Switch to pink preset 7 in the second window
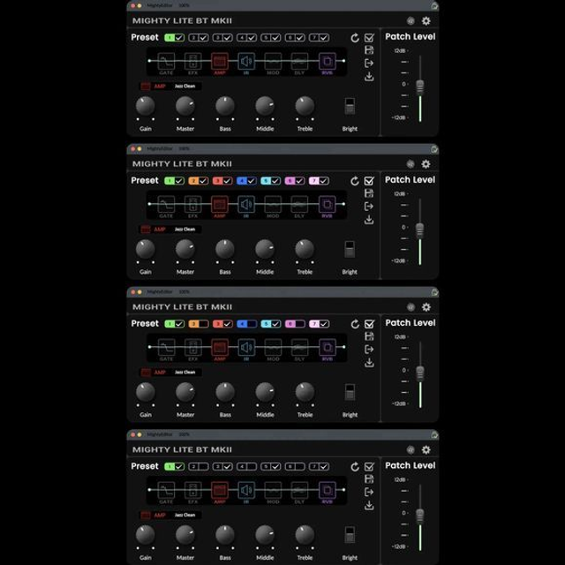 tap(314, 180)
